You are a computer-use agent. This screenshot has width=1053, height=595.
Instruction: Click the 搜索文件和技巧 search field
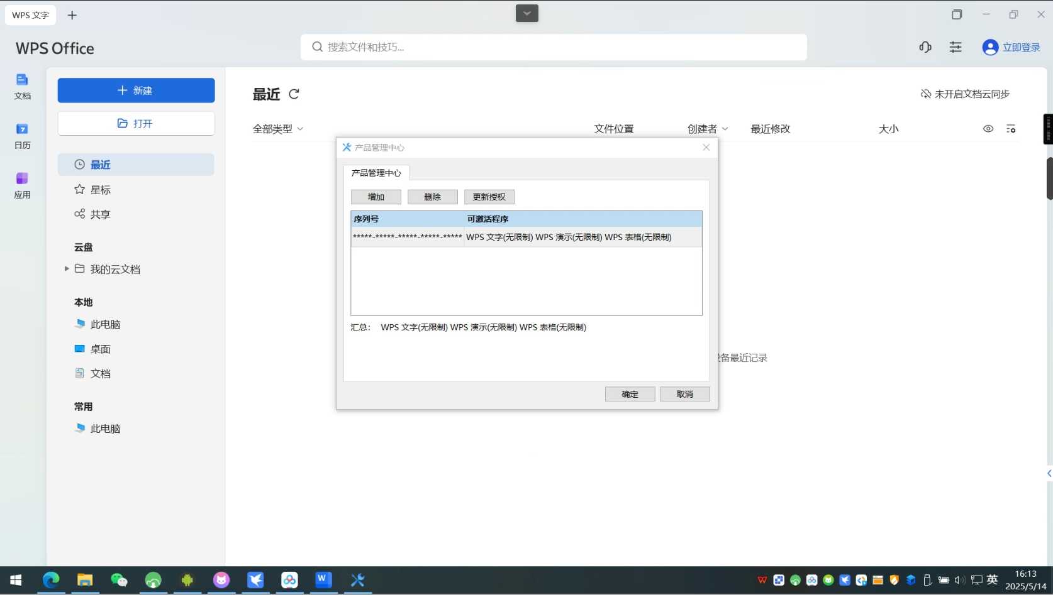pyautogui.click(x=554, y=47)
